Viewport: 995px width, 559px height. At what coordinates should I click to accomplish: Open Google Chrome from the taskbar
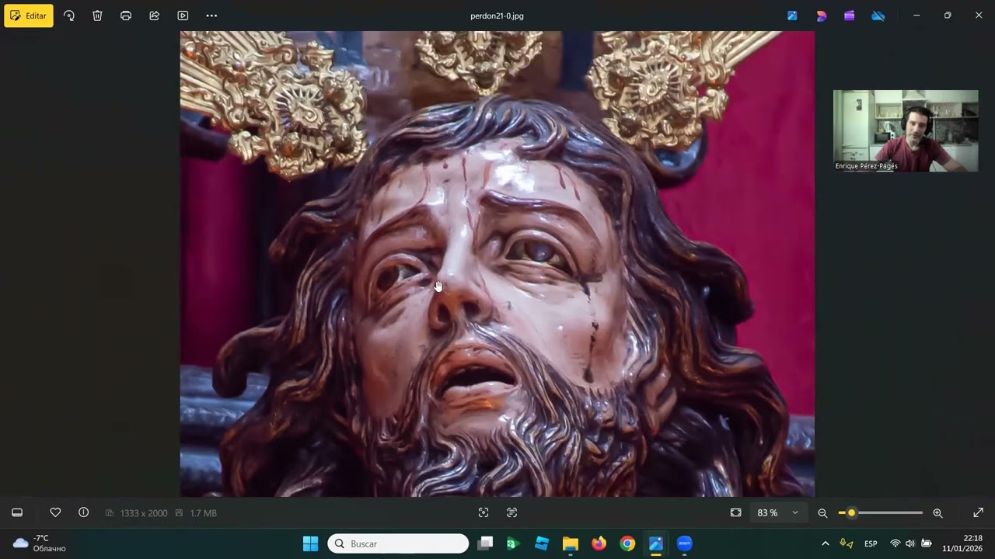tap(627, 543)
